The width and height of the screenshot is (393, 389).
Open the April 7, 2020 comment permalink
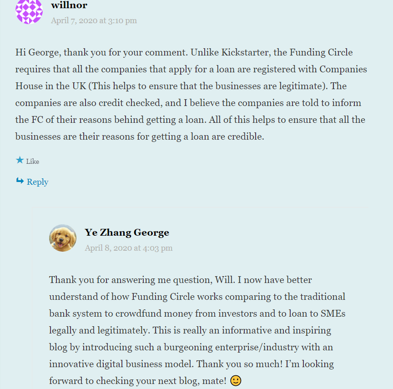tap(94, 20)
